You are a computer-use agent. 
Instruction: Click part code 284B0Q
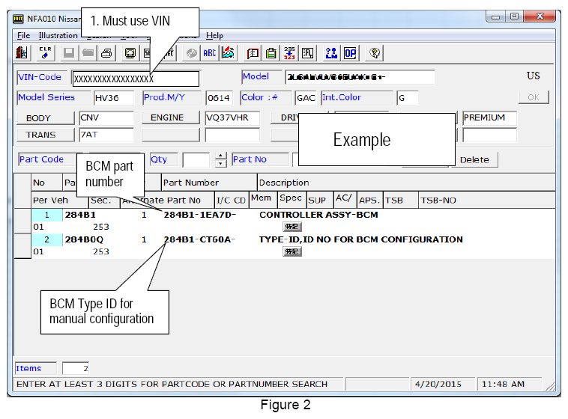84,239
